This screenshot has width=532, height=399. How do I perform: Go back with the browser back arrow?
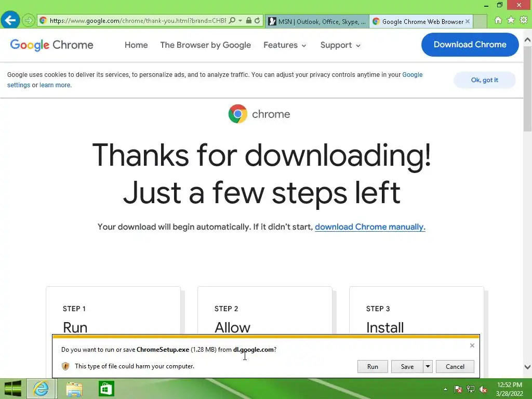point(10,20)
